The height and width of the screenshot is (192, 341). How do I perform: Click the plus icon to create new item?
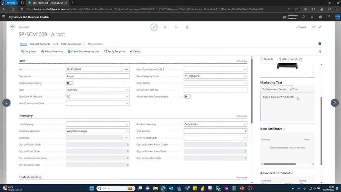click(176, 27)
